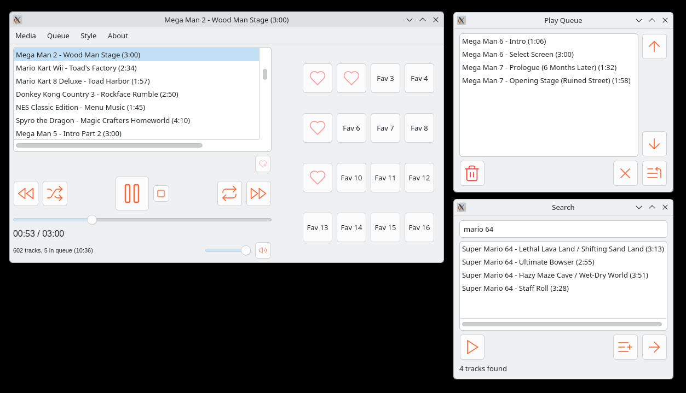The width and height of the screenshot is (686, 393).
Task: Open the About menu
Action: coord(118,36)
